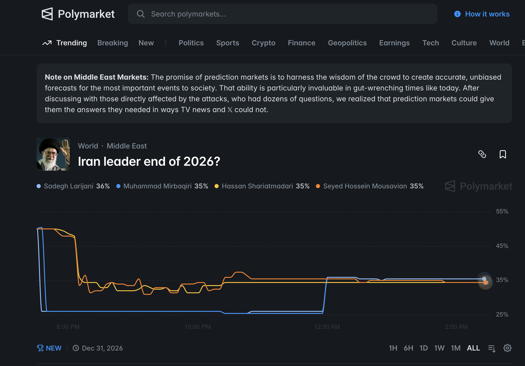Click the How it works info icon

click(457, 14)
